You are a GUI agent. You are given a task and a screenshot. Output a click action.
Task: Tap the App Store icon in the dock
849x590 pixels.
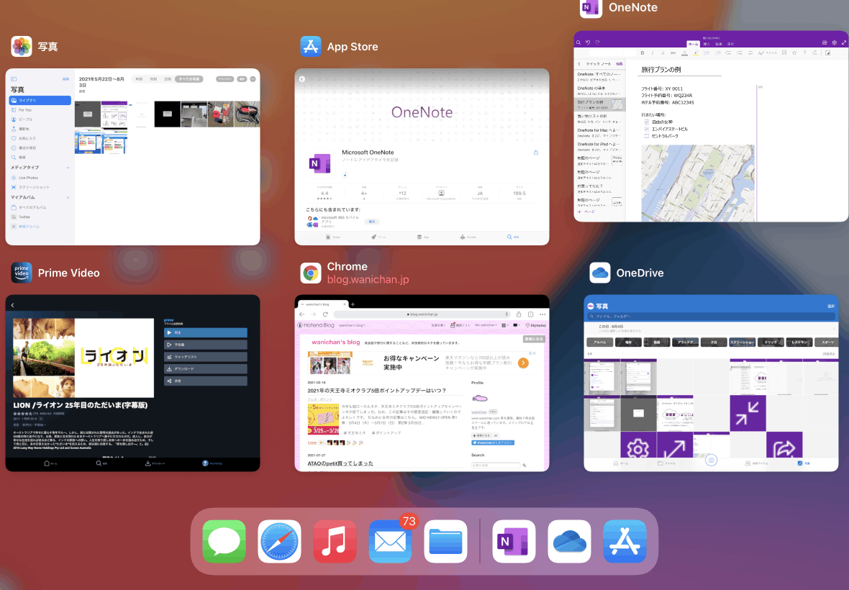[x=625, y=541]
